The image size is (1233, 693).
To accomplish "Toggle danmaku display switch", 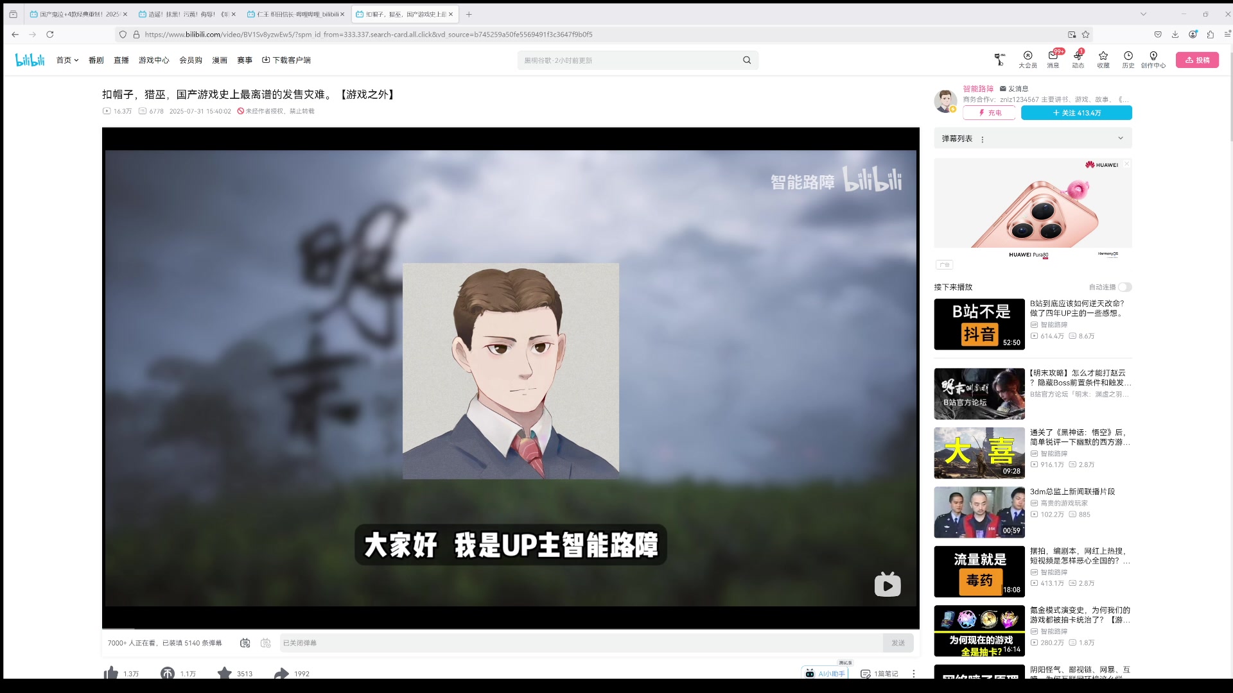I will (245, 643).
